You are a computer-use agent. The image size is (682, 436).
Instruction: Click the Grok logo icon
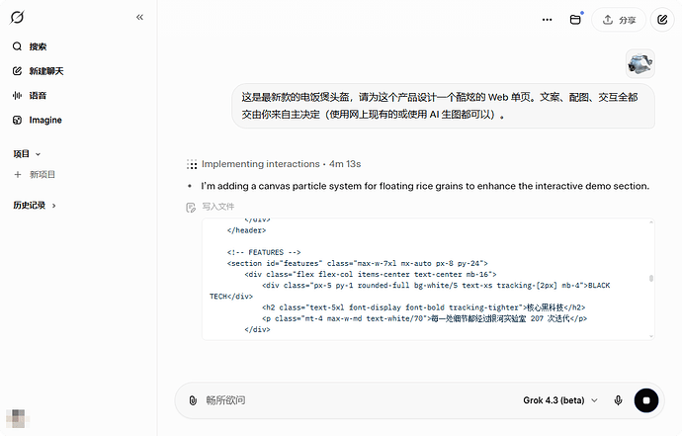[17, 18]
